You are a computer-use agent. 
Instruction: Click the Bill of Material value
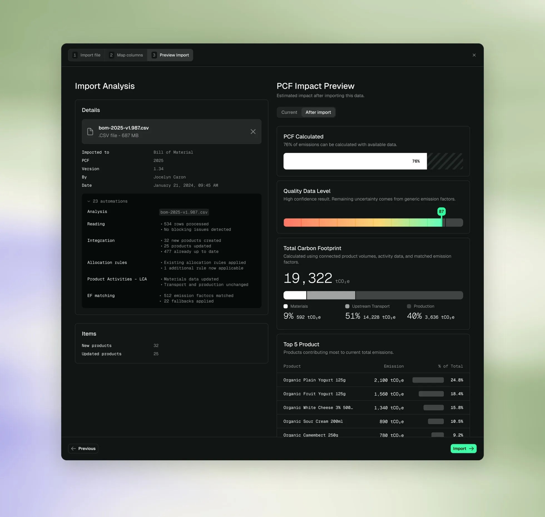(x=173, y=152)
